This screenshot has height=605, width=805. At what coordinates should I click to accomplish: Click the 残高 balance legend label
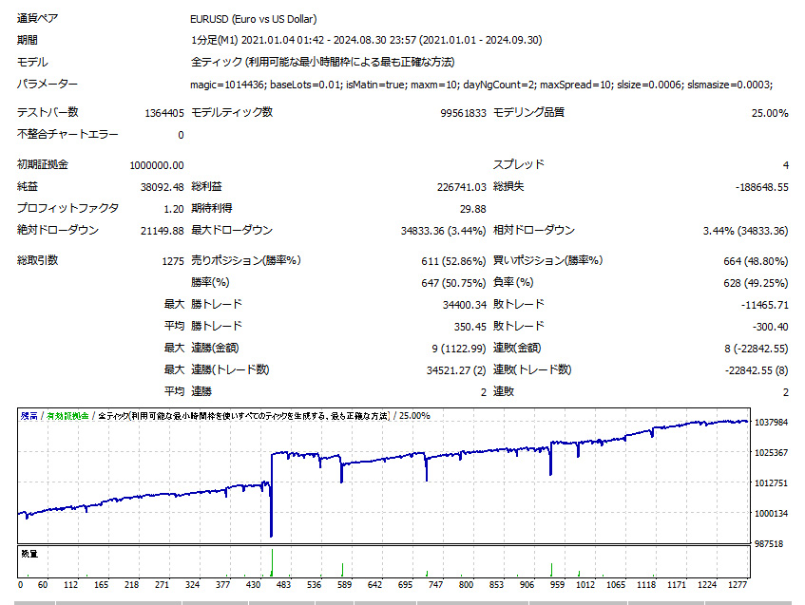click(29, 416)
